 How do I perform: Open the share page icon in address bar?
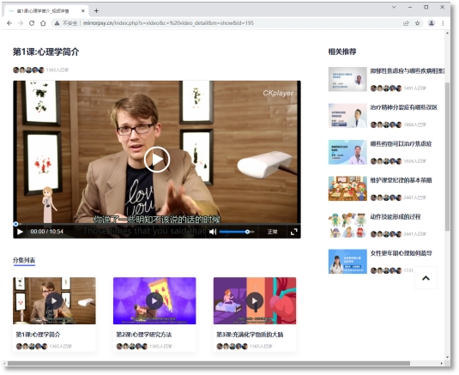point(406,23)
